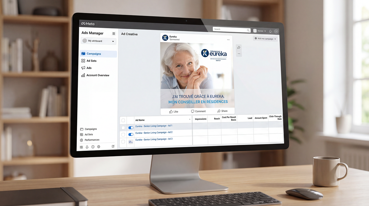The width and height of the screenshot is (369, 206).
Task: Click the plus icon in Add me campaign
Action: [256, 38]
